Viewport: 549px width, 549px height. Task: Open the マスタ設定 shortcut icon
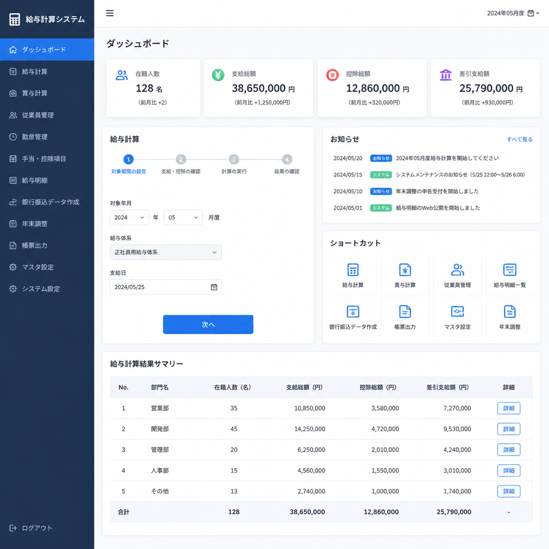coord(457,311)
